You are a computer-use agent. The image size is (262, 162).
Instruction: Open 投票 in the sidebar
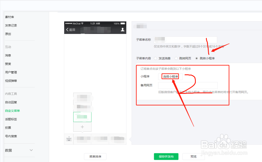8,128
